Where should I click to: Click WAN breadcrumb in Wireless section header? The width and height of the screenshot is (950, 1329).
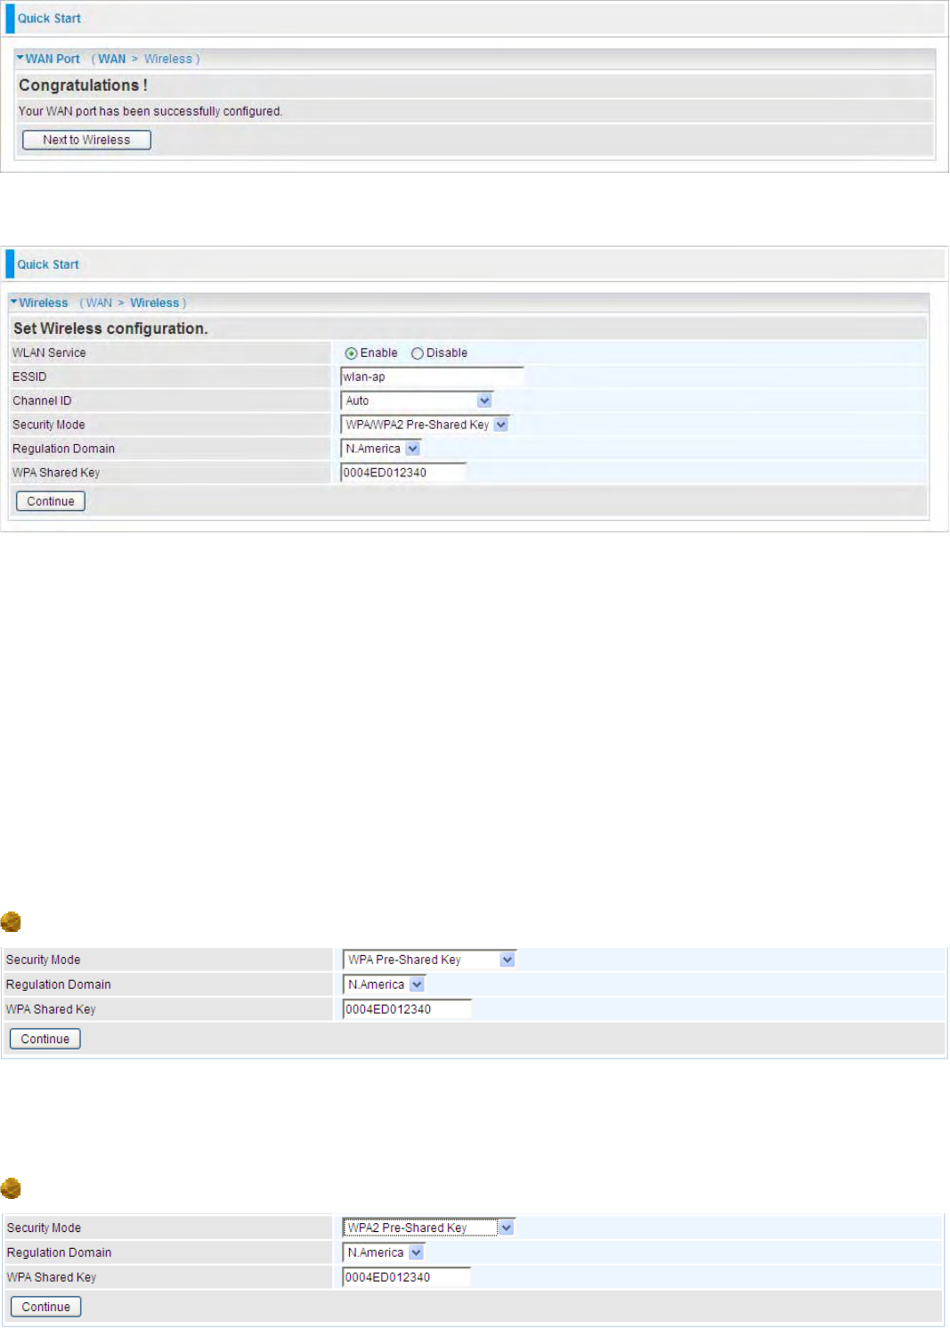pos(99,303)
